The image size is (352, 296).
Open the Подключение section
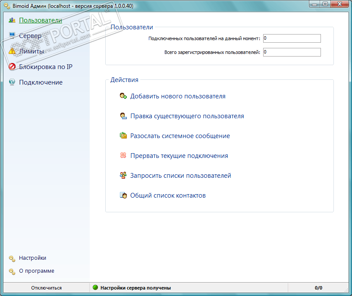coord(41,82)
